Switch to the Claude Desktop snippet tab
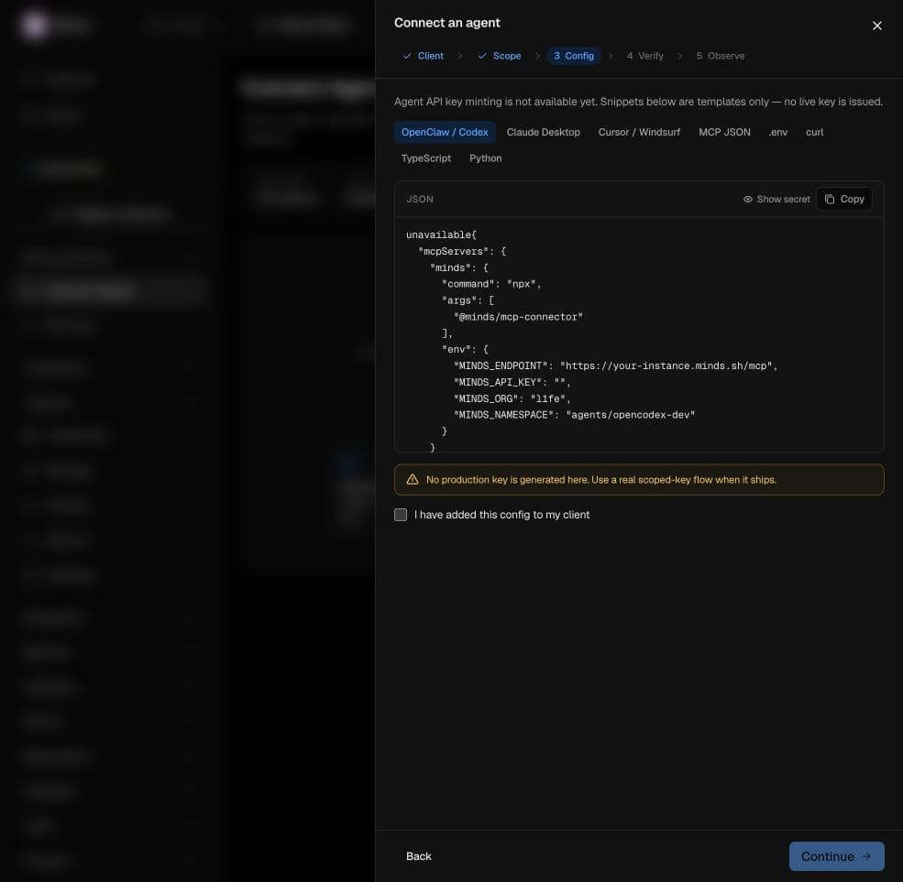Viewport: 903px width, 882px height. point(543,132)
